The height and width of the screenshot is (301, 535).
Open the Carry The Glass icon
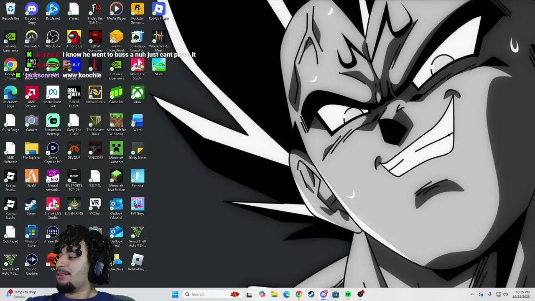[74, 125]
